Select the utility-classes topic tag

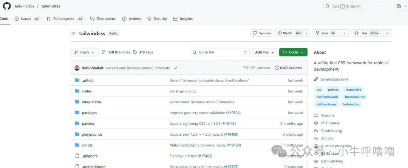tap(326, 104)
